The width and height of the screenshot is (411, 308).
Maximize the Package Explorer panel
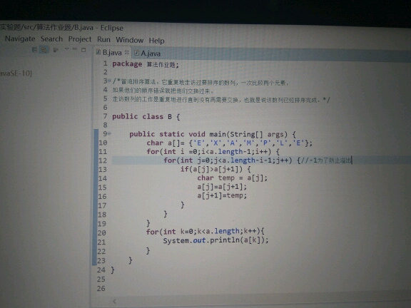pos(83,49)
